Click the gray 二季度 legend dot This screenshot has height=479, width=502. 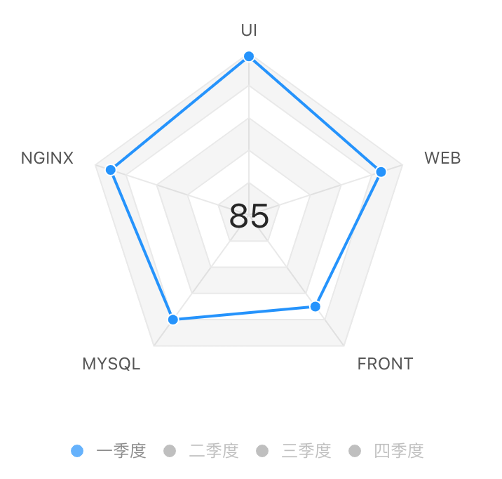click(170, 451)
